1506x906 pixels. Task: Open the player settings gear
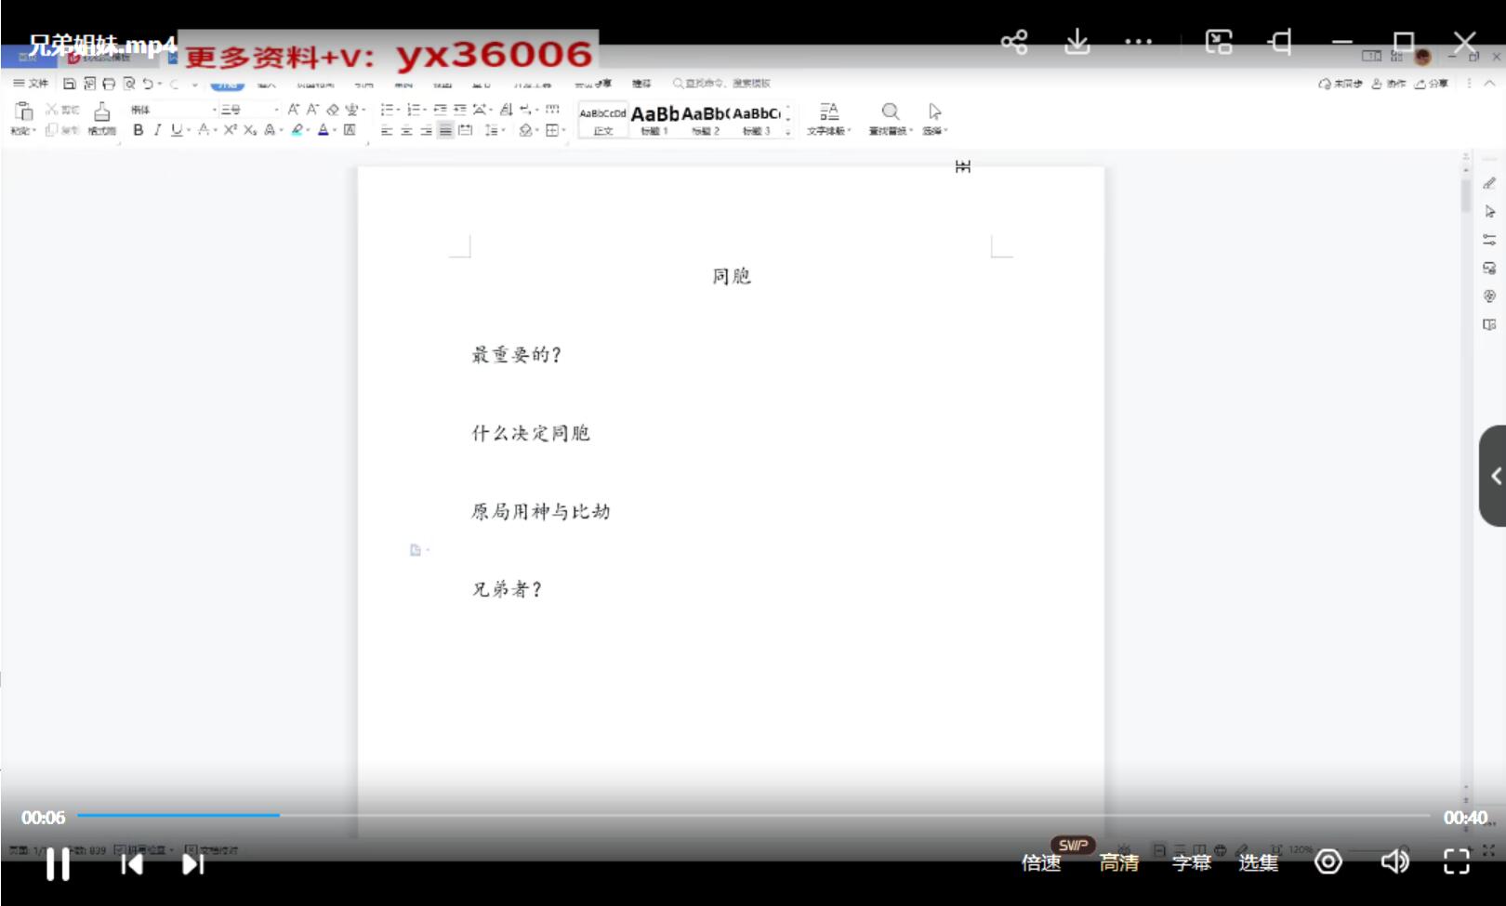1328,862
